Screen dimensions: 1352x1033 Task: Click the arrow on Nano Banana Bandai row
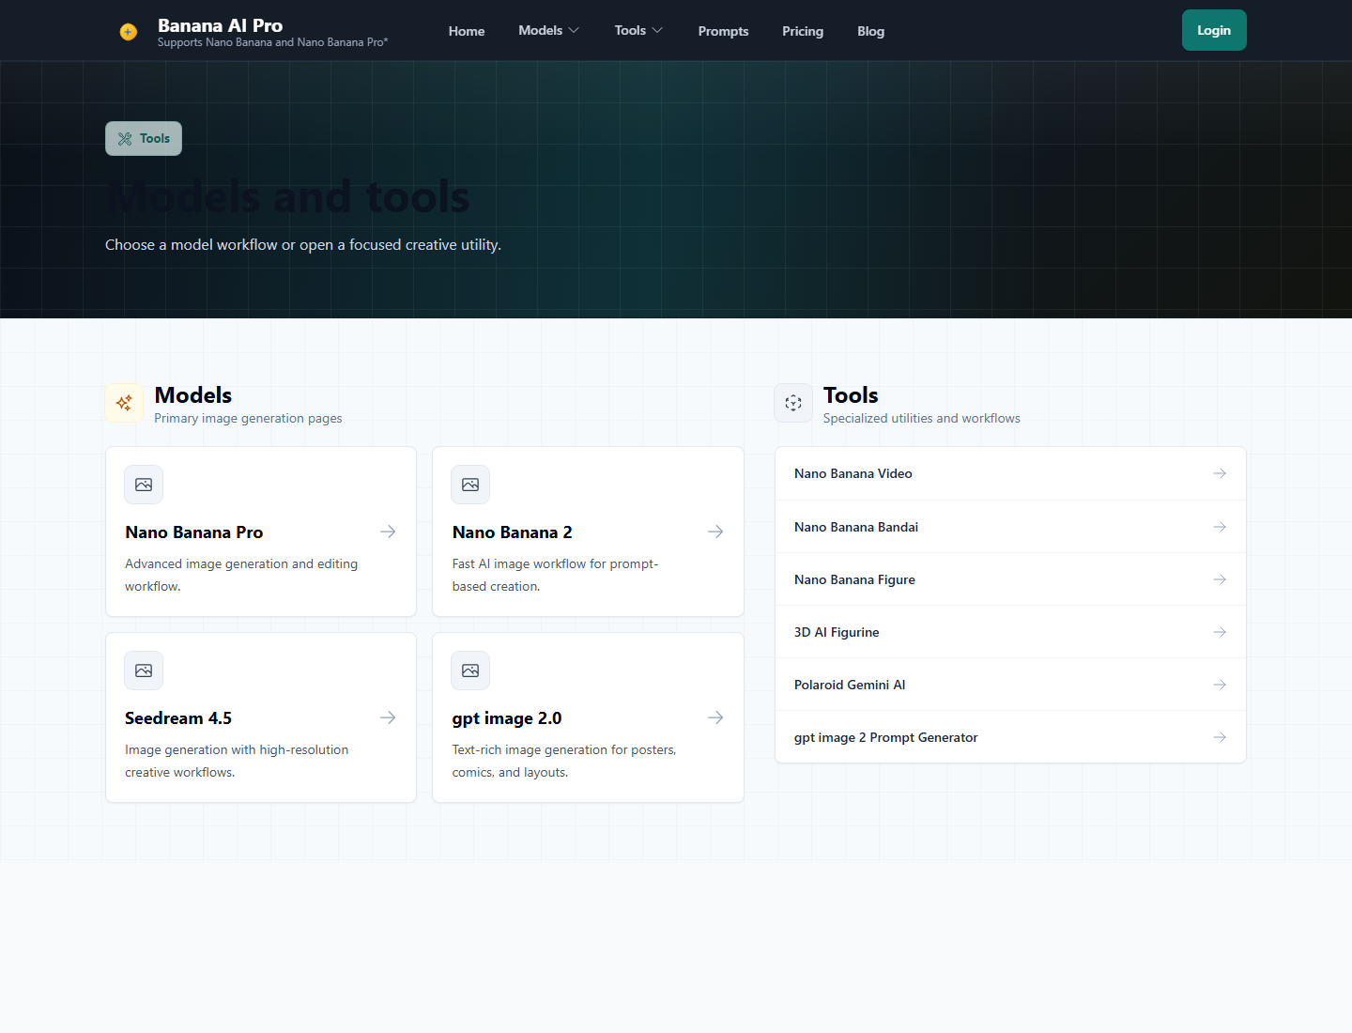(x=1220, y=527)
